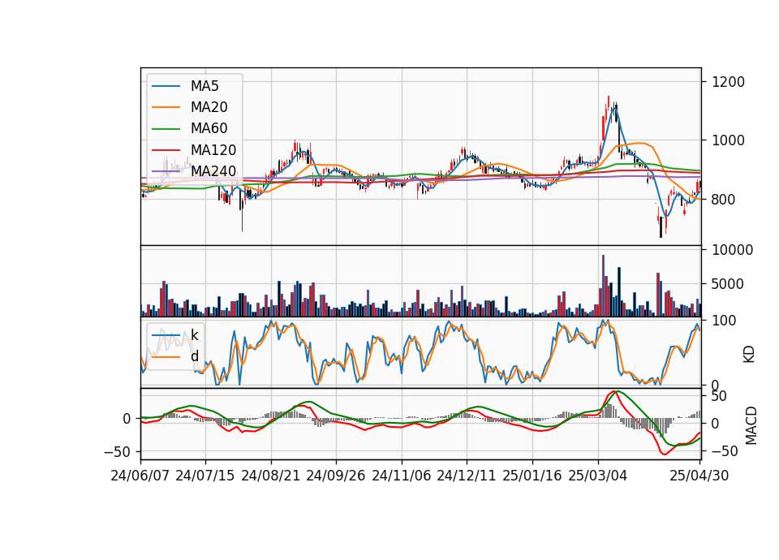Click the −50 label on left MACD axis
The width and height of the screenshot is (779, 560).
point(117,452)
